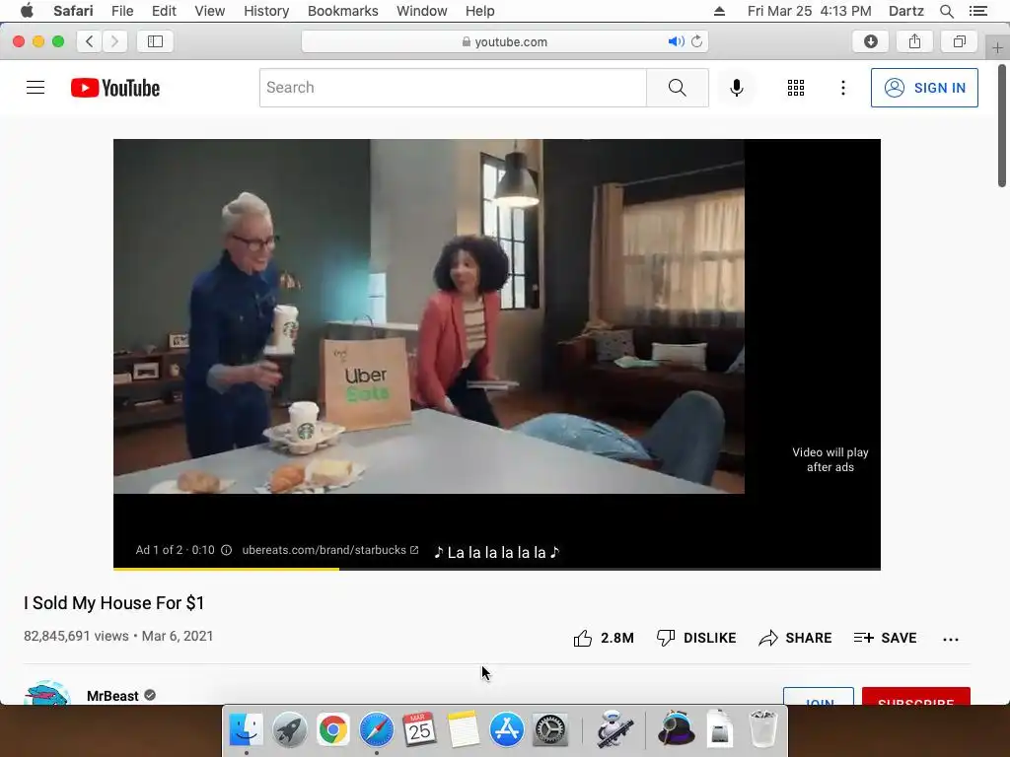Open Calendar from the Dock
Viewport: 1010px width, 757px height.
(419, 729)
